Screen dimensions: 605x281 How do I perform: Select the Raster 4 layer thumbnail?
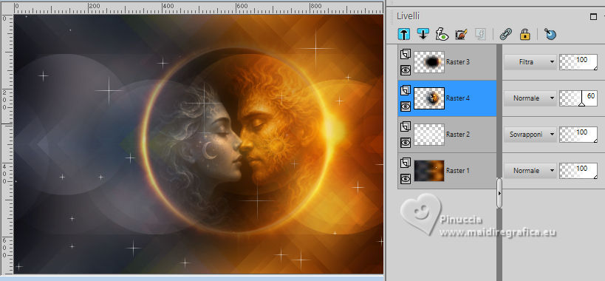point(429,98)
